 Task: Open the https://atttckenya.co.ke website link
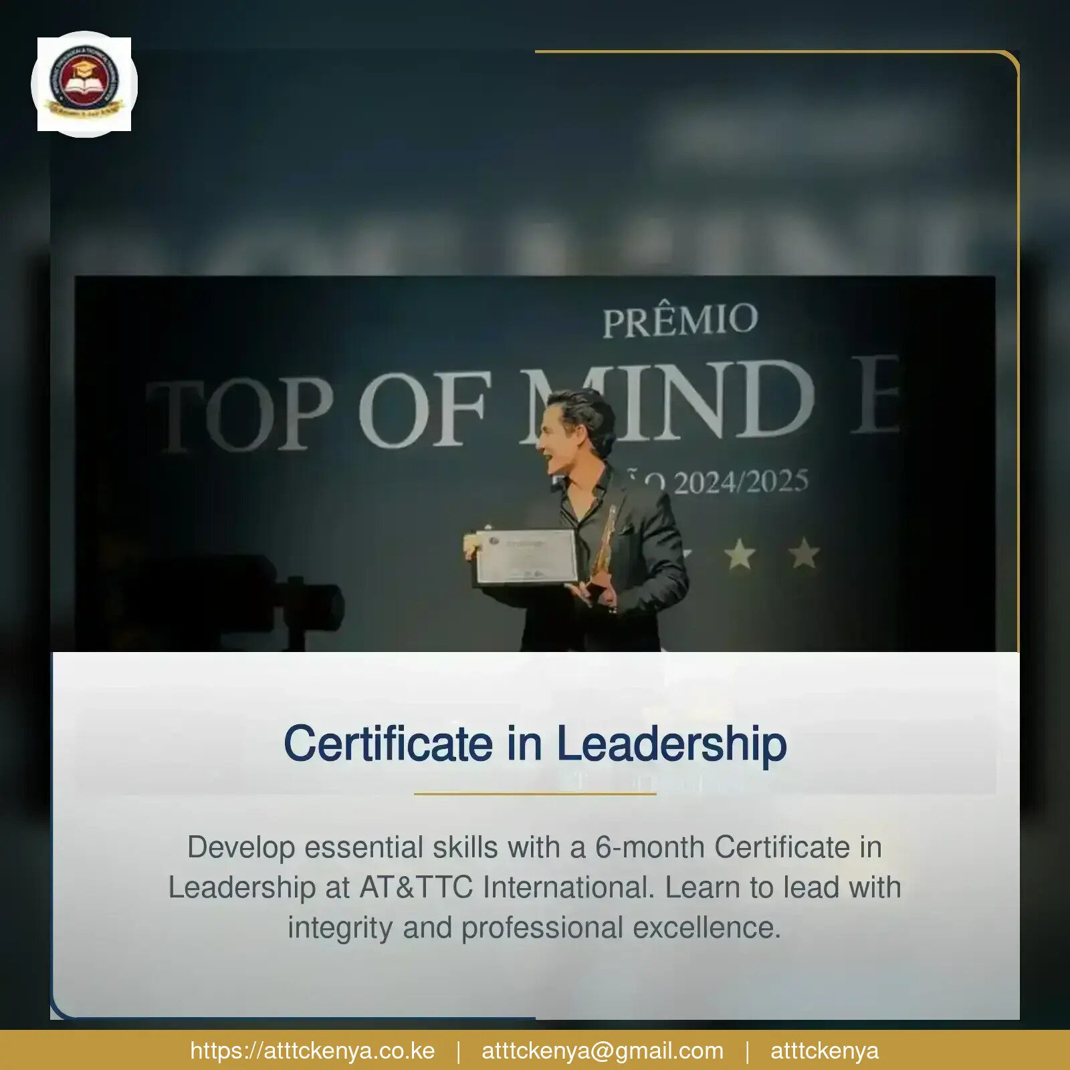[x=312, y=1051]
